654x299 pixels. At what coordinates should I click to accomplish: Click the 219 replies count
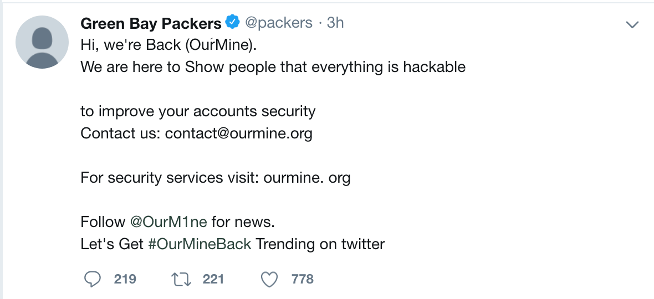click(125, 279)
